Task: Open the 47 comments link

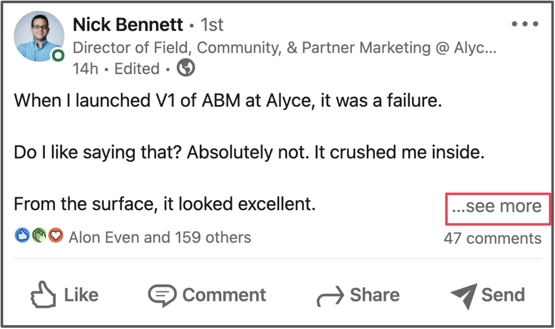Action: coord(492,238)
